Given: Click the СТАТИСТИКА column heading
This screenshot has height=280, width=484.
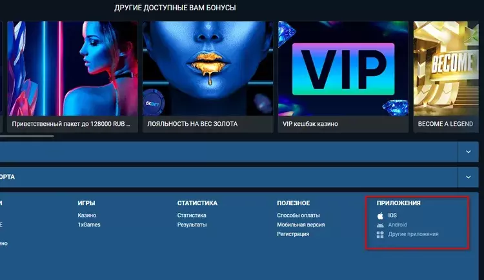Looking at the screenshot, I should [197, 203].
